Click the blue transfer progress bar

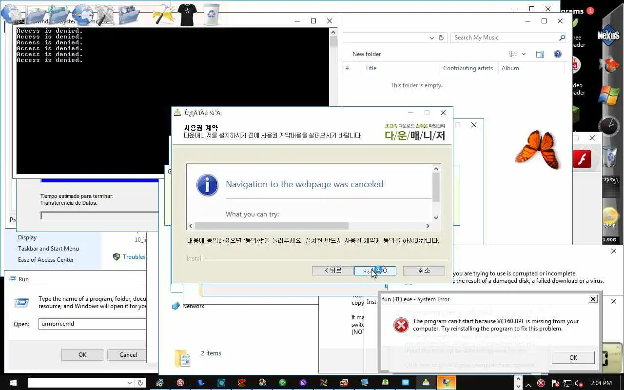pos(99,180)
